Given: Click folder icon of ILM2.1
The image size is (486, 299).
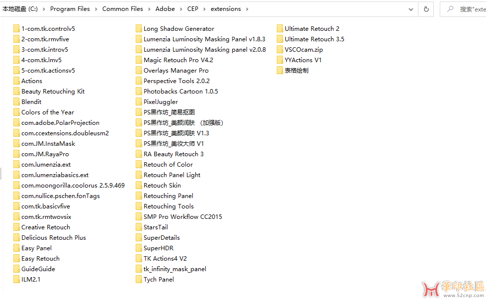Looking at the screenshot, I should [16, 280].
